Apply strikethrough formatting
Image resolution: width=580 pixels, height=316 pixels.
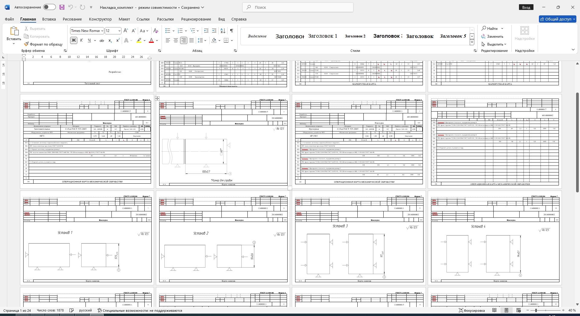(x=102, y=40)
